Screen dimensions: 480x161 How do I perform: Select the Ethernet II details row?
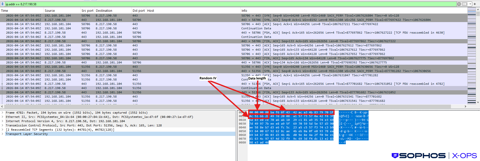pyautogui.click(x=120, y=117)
